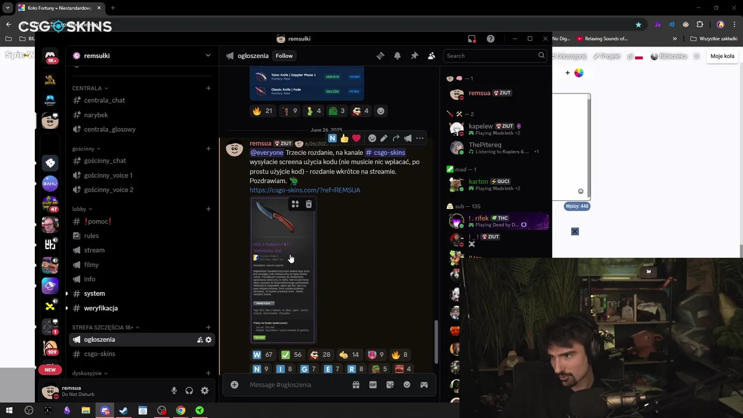The height and width of the screenshot is (418, 743).
Task: Click publish megaphone icon on message
Action: click(x=408, y=138)
